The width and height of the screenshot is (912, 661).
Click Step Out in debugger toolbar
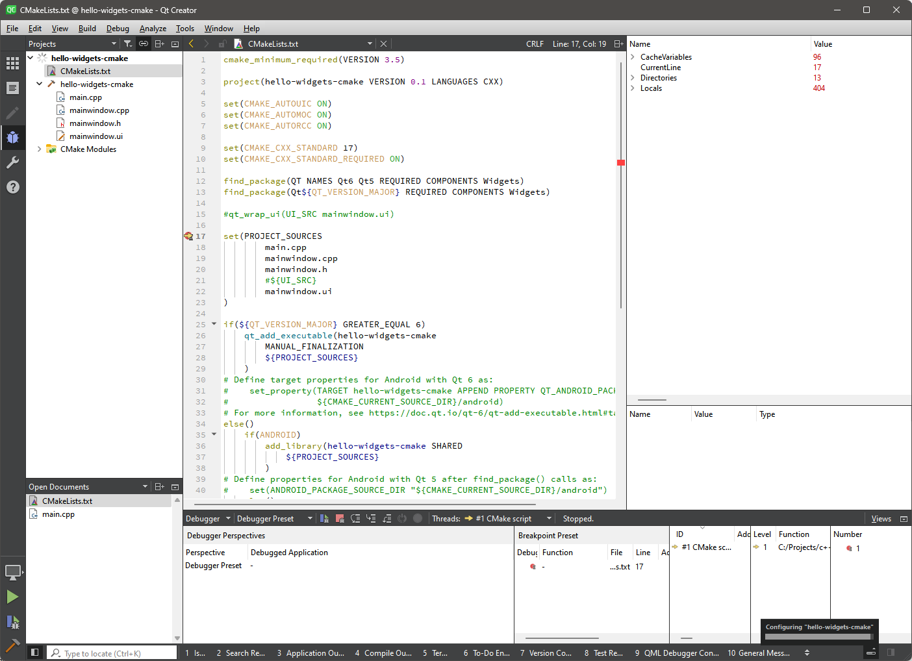386,518
